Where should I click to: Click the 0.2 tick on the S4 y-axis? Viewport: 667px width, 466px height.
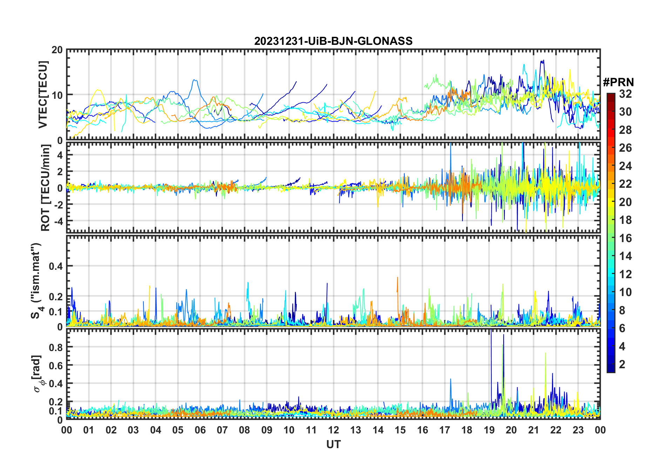(x=56, y=297)
